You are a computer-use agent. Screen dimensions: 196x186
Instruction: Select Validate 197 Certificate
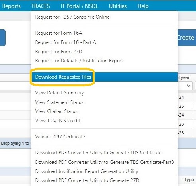105,137
